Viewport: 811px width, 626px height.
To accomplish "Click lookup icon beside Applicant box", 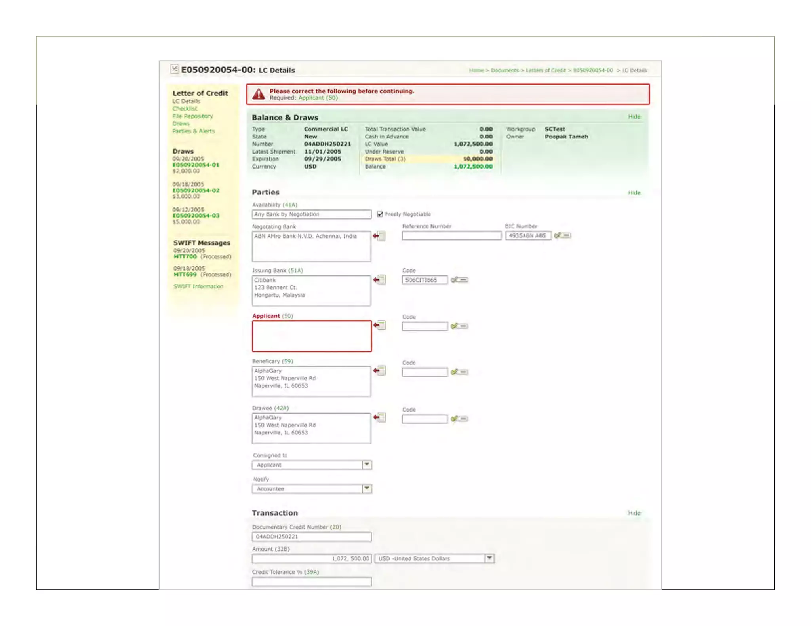I will tap(379, 325).
